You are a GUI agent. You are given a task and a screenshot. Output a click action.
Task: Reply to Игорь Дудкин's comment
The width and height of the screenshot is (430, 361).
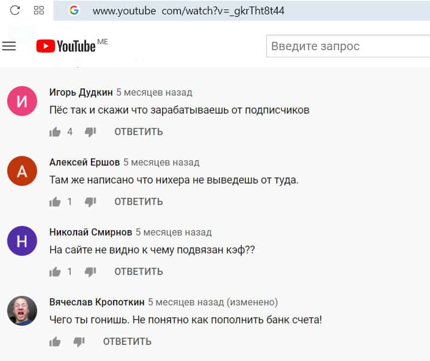tap(138, 132)
